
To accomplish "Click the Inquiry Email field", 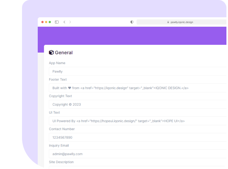I will tap(138, 154).
